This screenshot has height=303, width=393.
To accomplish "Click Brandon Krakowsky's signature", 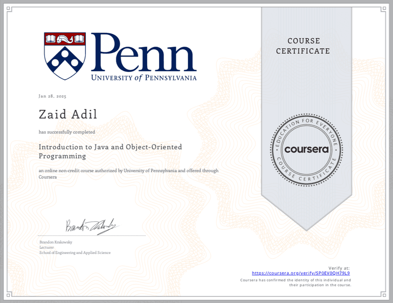I will (x=89, y=225).
